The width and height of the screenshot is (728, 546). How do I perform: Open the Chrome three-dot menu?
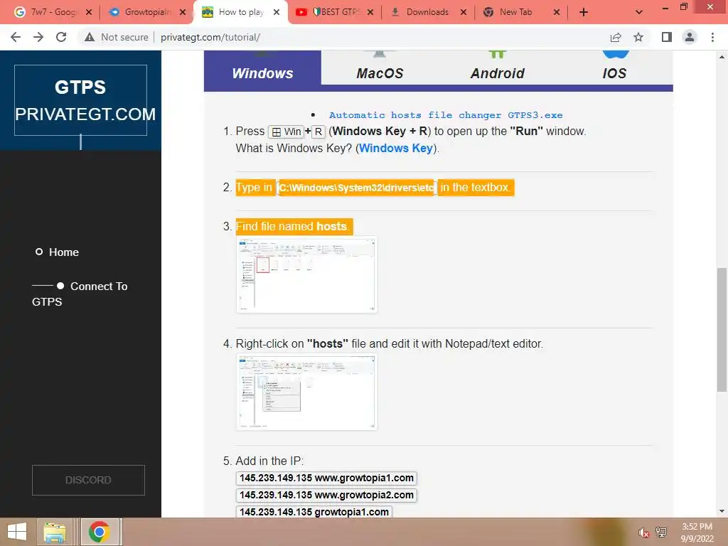pos(712,37)
